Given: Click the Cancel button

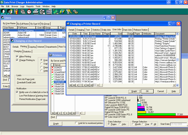Looking at the screenshot, I should (x=160, y=91).
